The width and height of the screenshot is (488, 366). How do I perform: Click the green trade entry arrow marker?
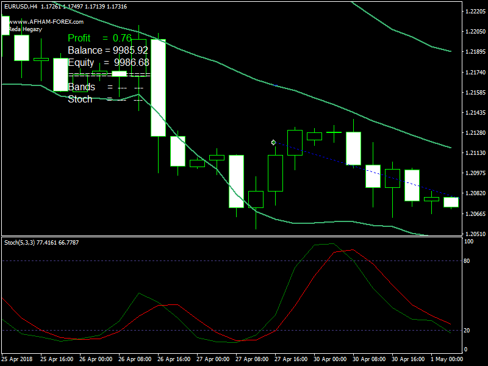click(274, 142)
